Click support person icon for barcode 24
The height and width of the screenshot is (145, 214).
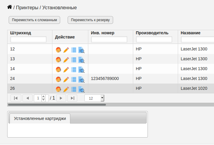coord(58,79)
